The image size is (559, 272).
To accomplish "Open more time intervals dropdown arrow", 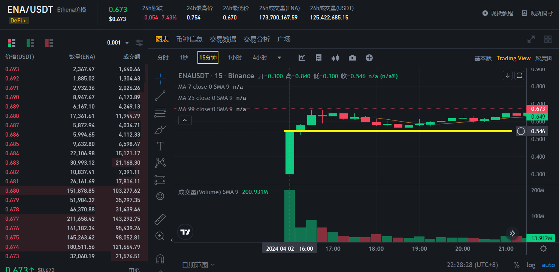I will pos(279,58).
